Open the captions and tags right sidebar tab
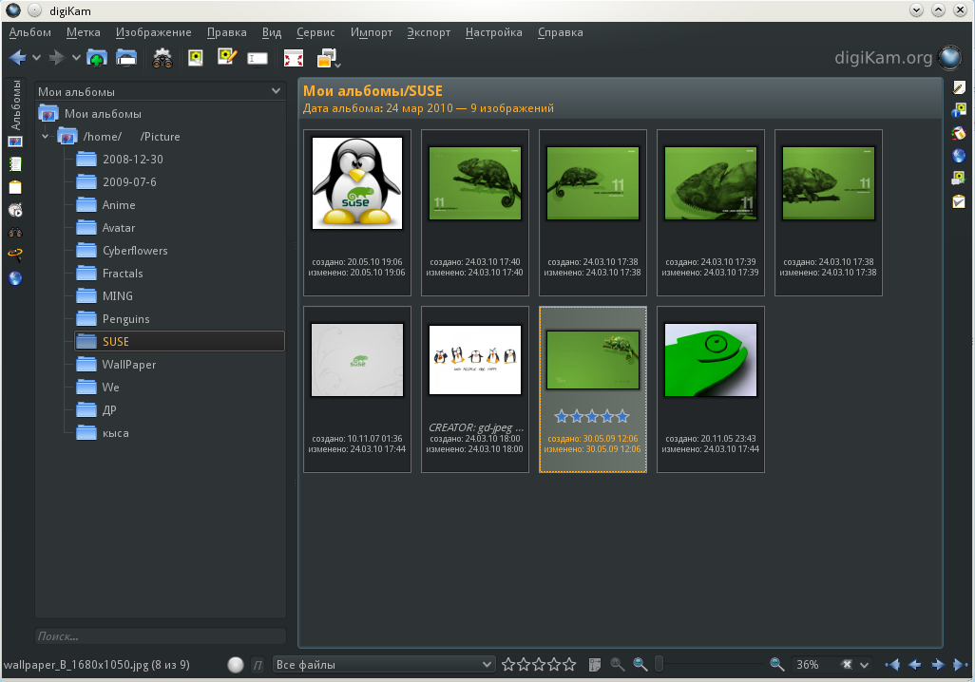The height and width of the screenshot is (682, 975). click(x=959, y=179)
